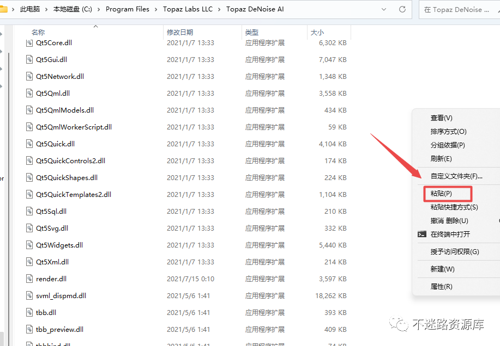The image size is (500, 346).
Task: Sort files by the 名称 column
Action: pyautogui.click(x=38, y=33)
